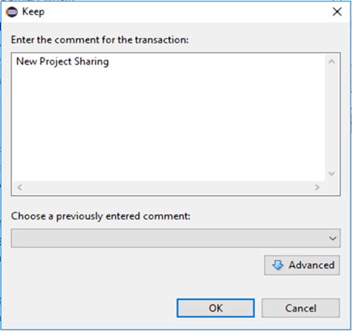The image size is (352, 331).
Task: Expand the previously entered comment chevron
Action: (333, 238)
